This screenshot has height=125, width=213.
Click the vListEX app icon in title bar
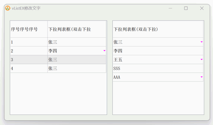pos(8,8)
